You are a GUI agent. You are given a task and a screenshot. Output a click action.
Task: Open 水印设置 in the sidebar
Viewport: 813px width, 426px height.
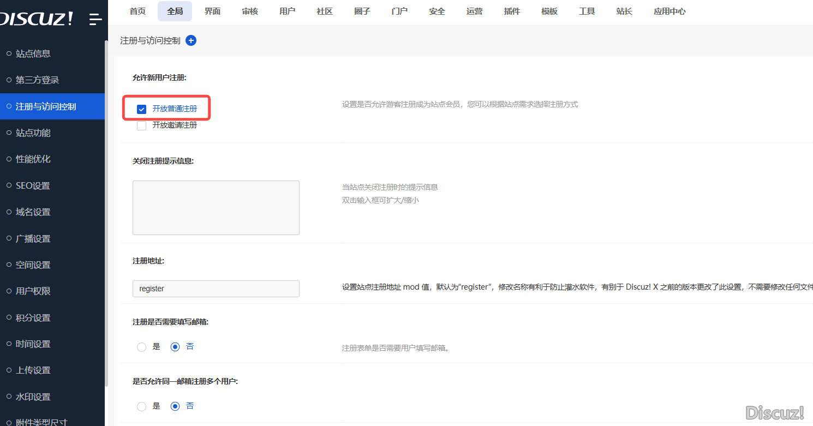[x=33, y=397]
